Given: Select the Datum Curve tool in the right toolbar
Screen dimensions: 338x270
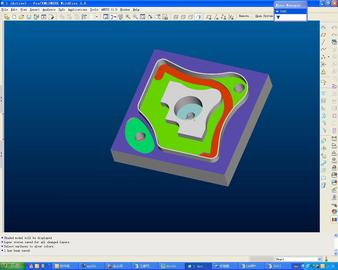Looking at the screenshot, I should [x=323, y=50].
